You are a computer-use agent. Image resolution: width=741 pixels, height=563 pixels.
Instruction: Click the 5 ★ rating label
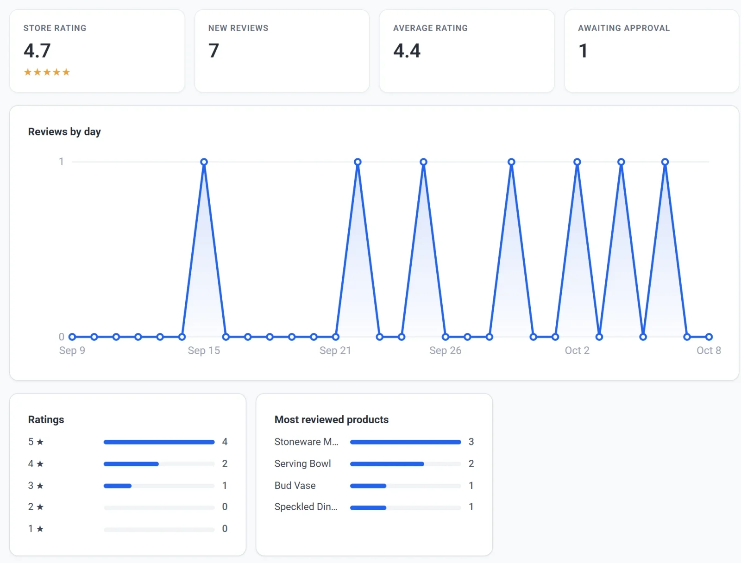pos(36,442)
